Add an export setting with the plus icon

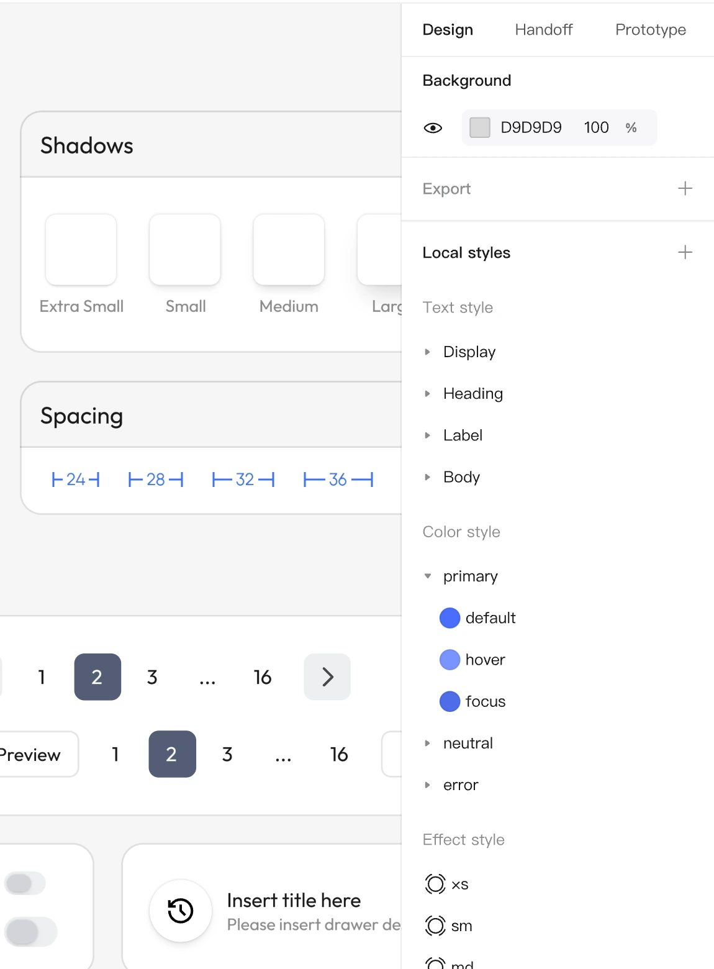point(685,188)
